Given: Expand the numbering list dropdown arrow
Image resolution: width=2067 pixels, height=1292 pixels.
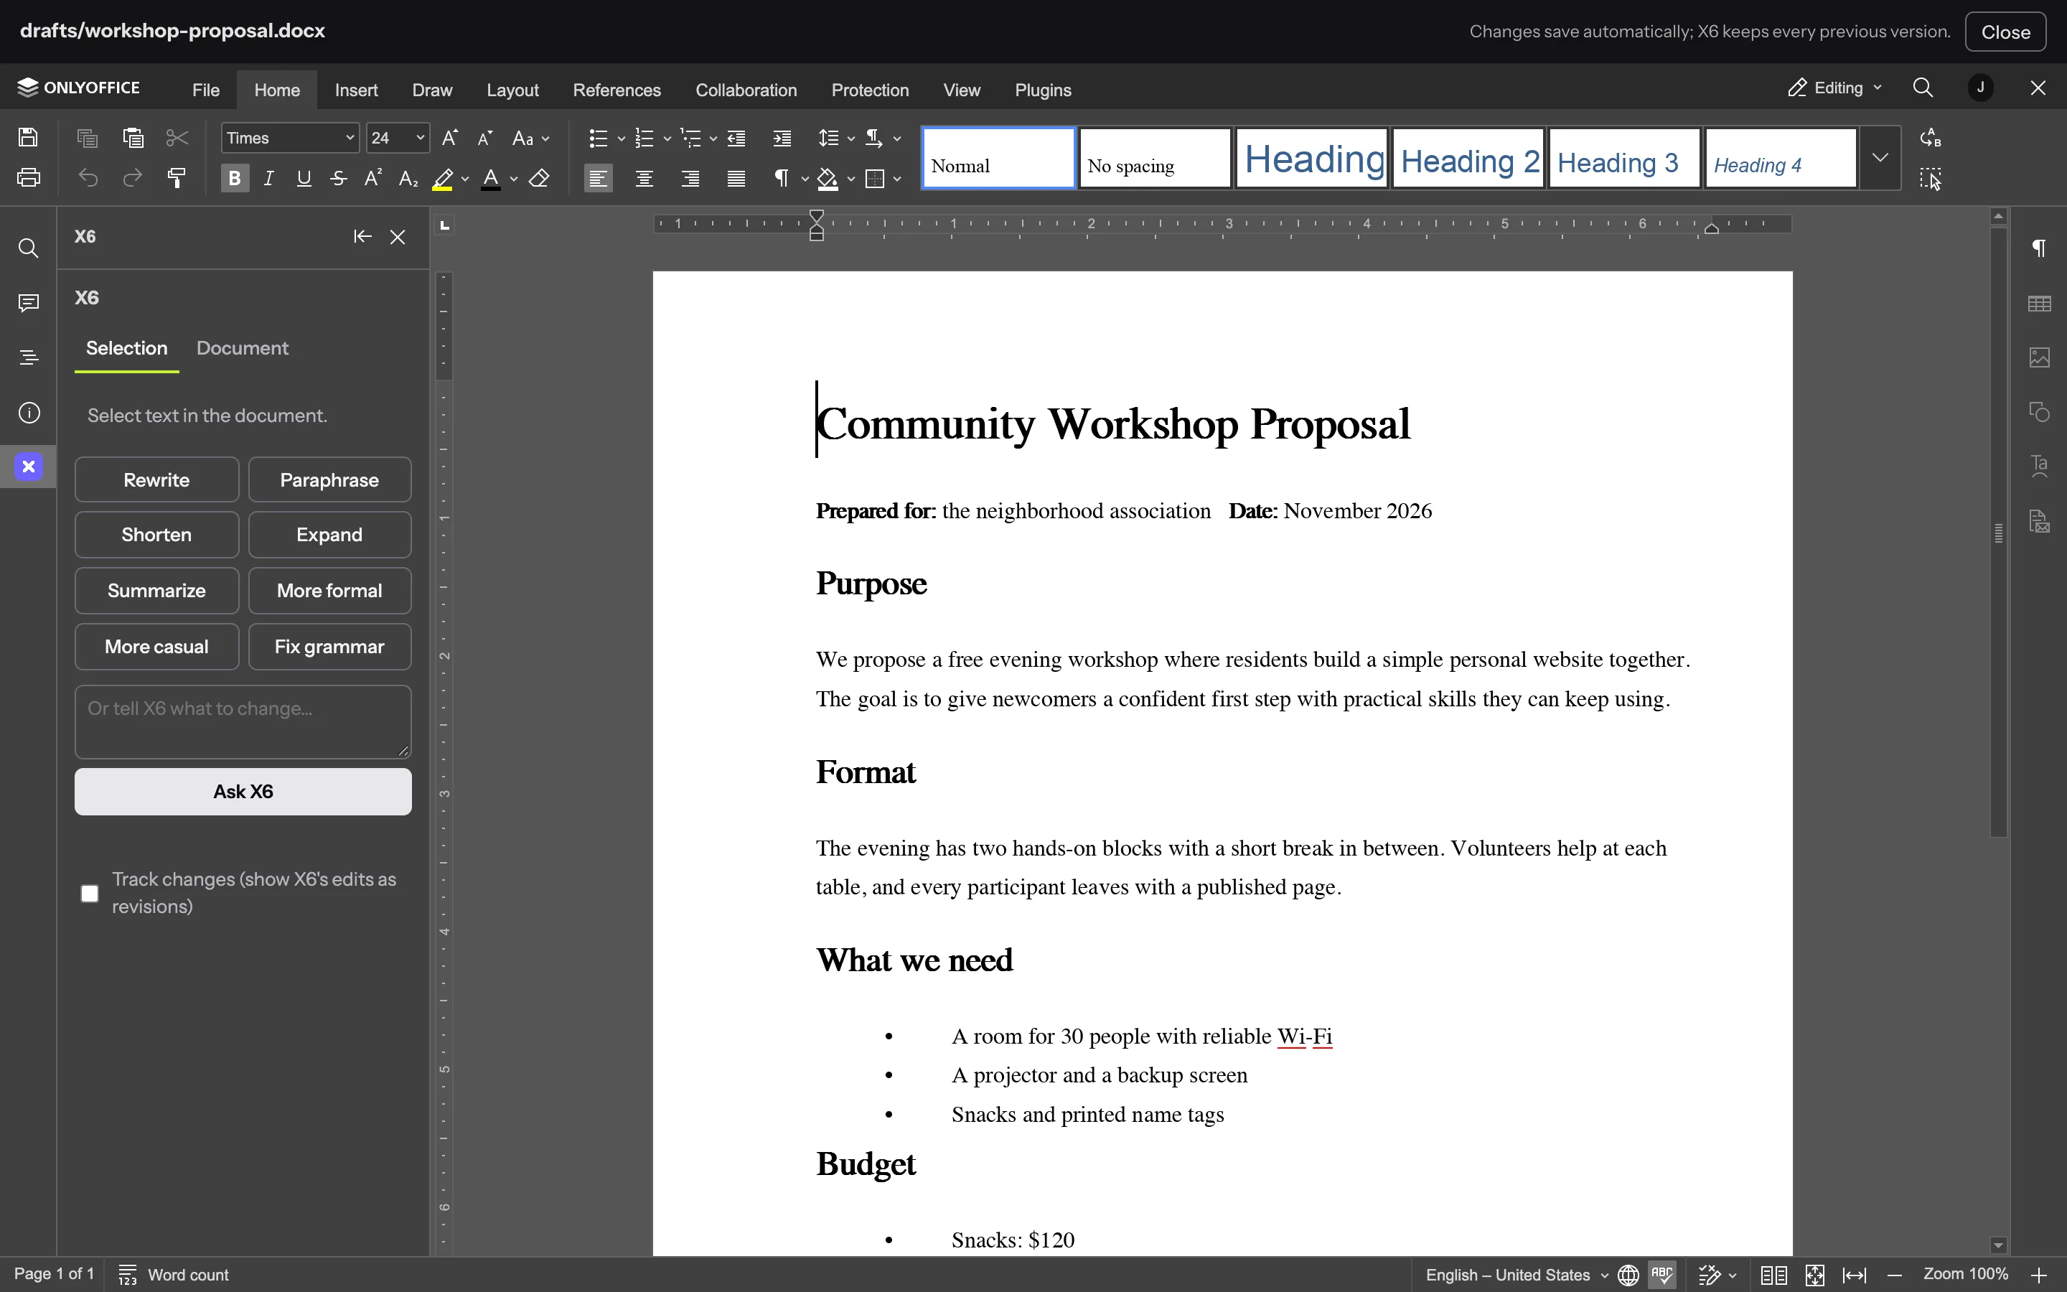Looking at the screenshot, I should pos(667,139).
